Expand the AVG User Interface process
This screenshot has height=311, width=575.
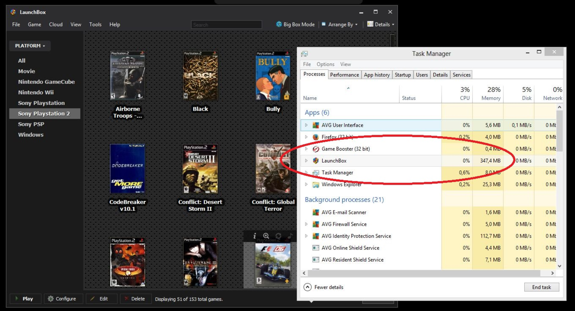306,125
